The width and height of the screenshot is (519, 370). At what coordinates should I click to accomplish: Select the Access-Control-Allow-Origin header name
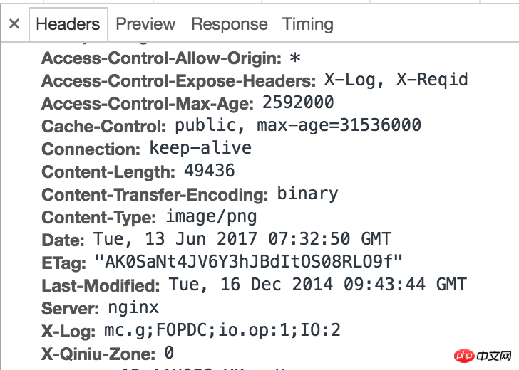pyautogui.click(x=162, y=58)
